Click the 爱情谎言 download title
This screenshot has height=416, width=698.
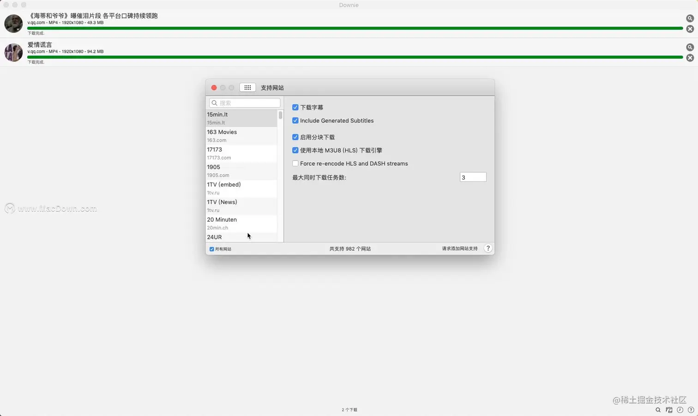(40, 45)
